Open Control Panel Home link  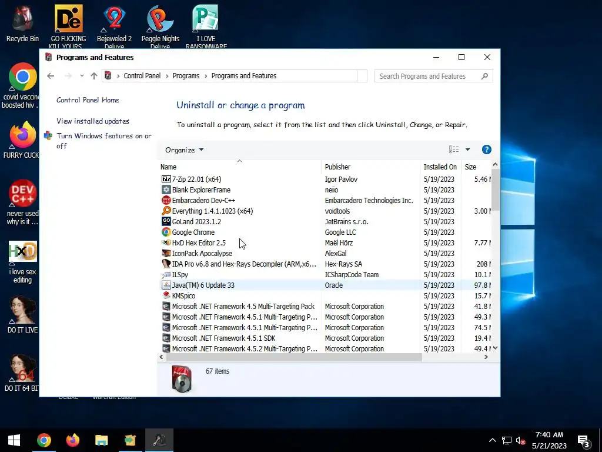88,100
